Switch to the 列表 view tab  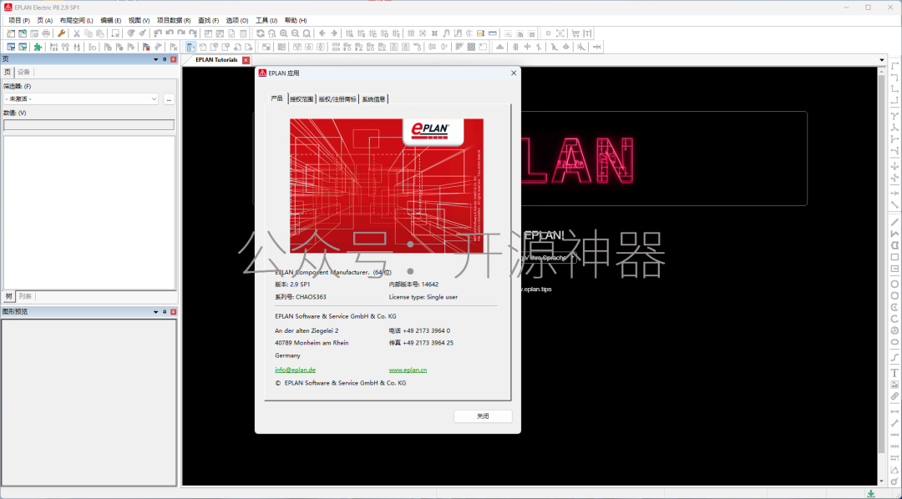point(25,296)
